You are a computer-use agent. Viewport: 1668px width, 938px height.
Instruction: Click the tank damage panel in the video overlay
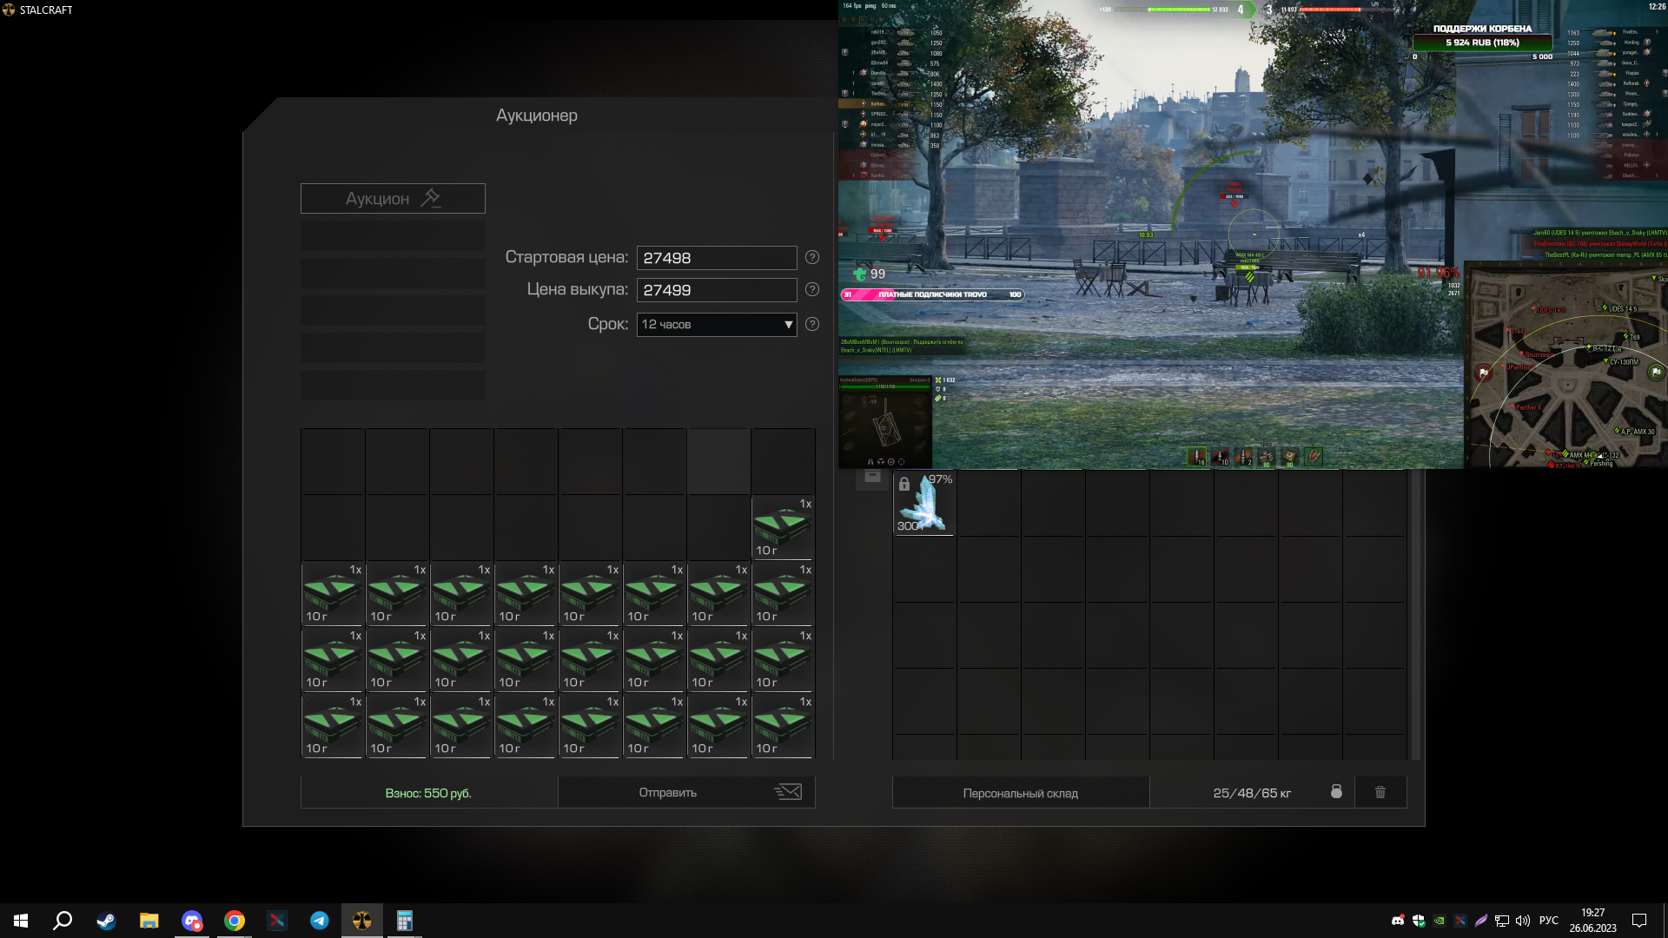885,422
